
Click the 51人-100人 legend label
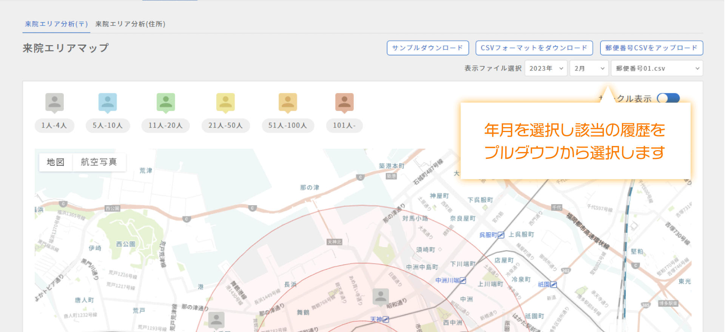[288, 125]
